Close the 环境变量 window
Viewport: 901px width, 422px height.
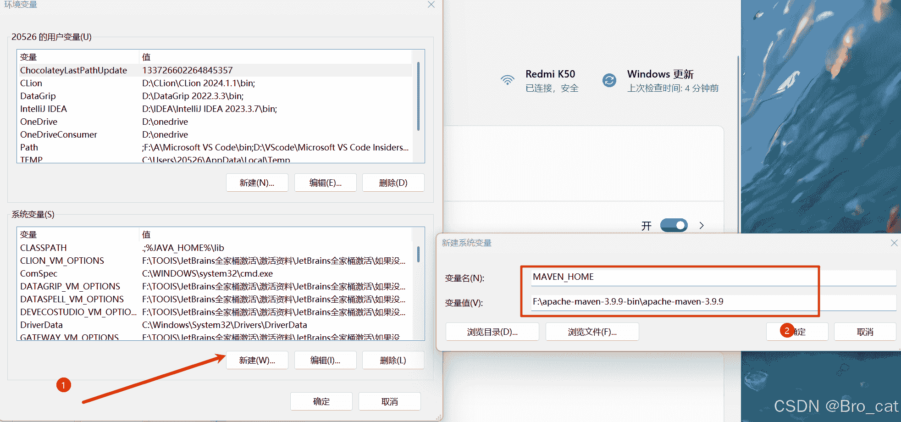click(x=431, y=5)
